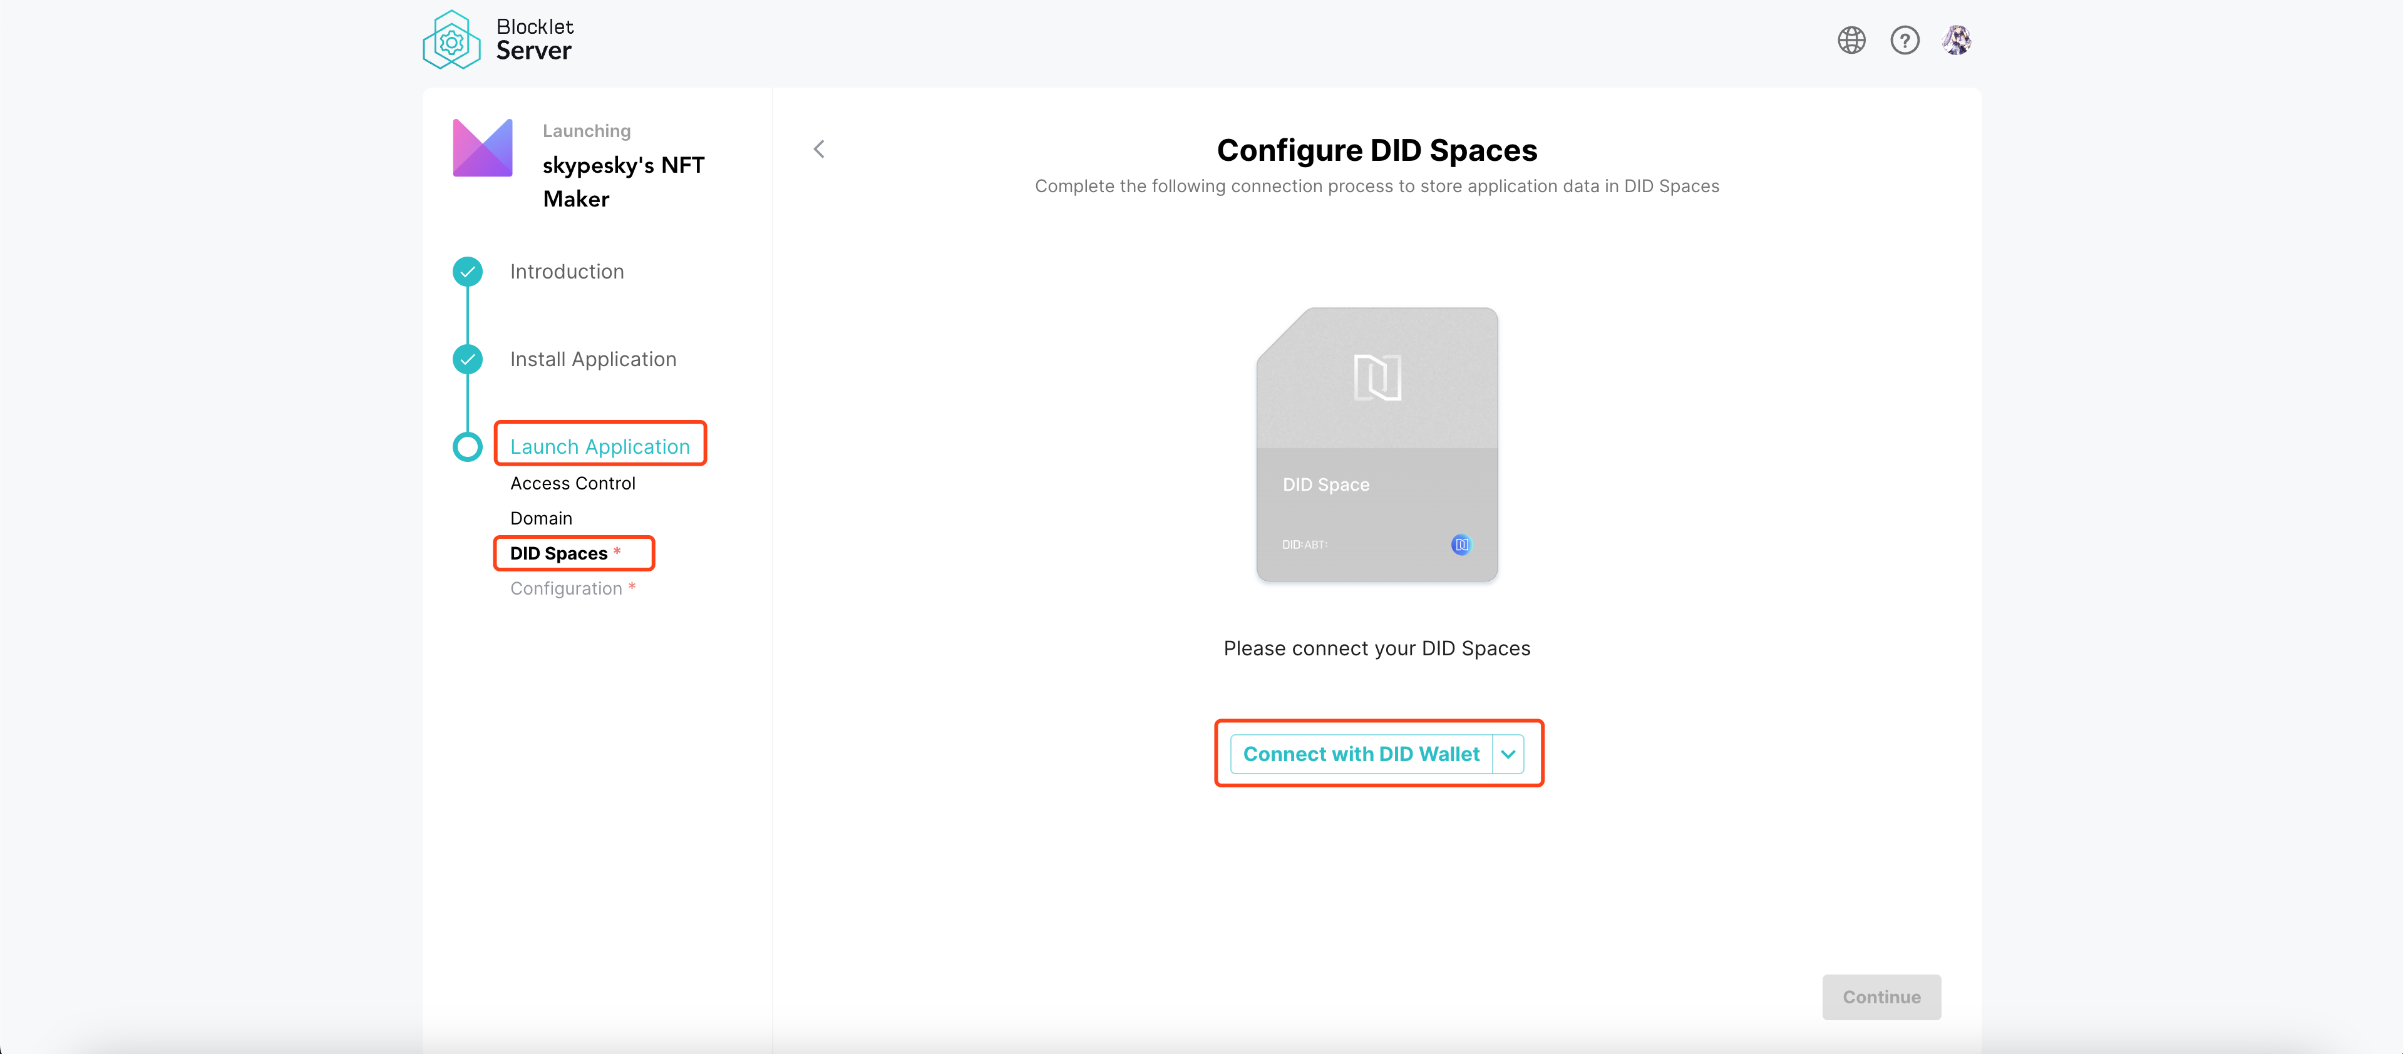
Task: Select the Launch Application step circle
Action: [467, 447]
